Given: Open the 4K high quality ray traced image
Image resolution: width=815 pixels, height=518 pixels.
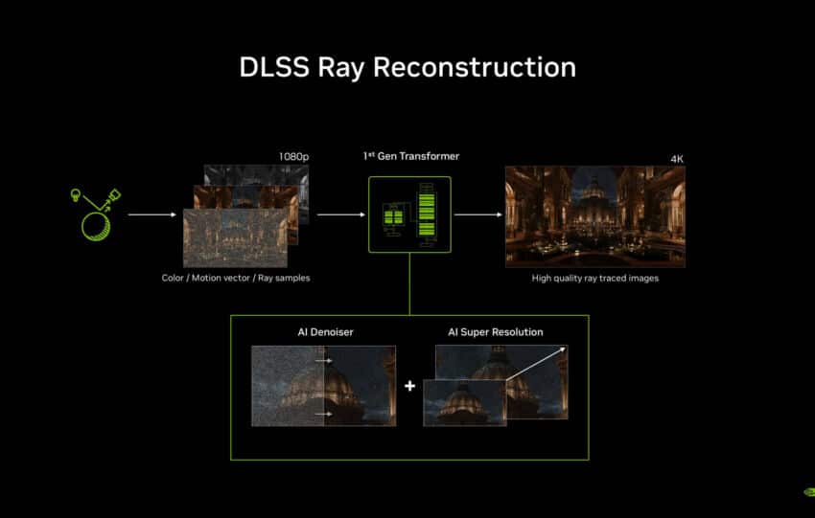Looking at the screenshot, I should pos(595,216).
